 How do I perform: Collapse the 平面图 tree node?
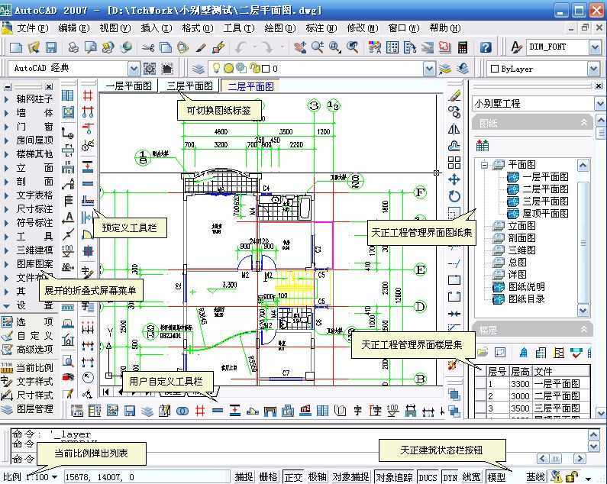(x=484, y=165)
